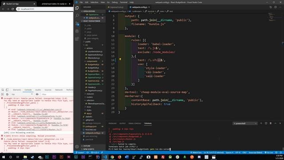Go back in the Chrome browser

[3, 9]
